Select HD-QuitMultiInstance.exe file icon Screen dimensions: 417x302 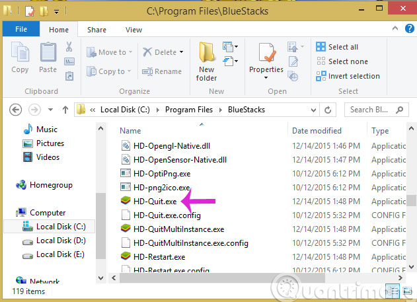click(126, 228)
